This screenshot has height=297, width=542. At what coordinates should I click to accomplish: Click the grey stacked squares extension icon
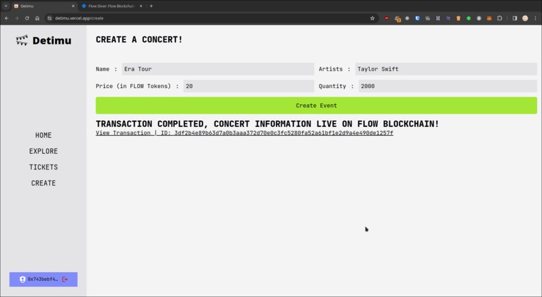pyautogui.click(x=428, y=18)
